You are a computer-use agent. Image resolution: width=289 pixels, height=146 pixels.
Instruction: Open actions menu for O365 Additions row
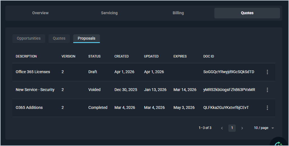267,108
